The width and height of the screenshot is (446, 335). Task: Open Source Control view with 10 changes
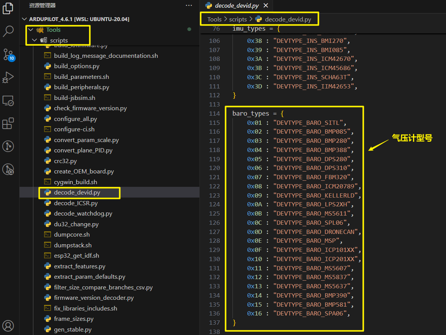[x=8, y=54]
